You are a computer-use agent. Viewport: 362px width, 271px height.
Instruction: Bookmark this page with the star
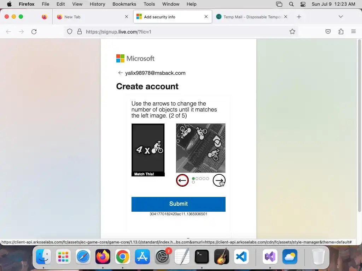292,31
